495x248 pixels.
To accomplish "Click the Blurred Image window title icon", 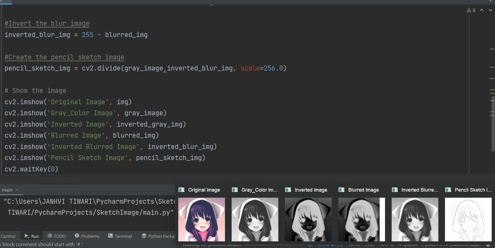I will coord(341,190).
